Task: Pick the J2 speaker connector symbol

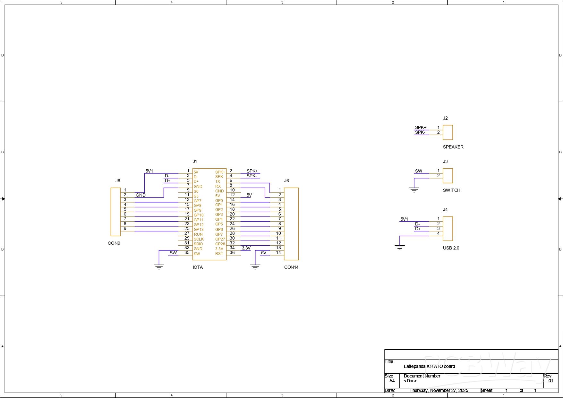Action: [x=448, y=132]
